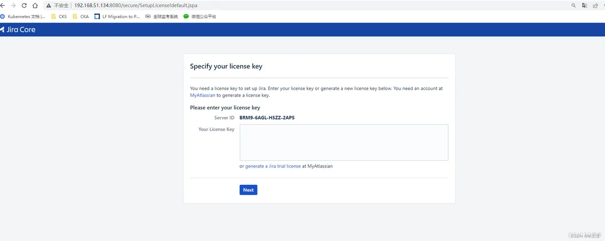Open the MyAtlassian link
This screenshot has width=605, height=241.
202,95
